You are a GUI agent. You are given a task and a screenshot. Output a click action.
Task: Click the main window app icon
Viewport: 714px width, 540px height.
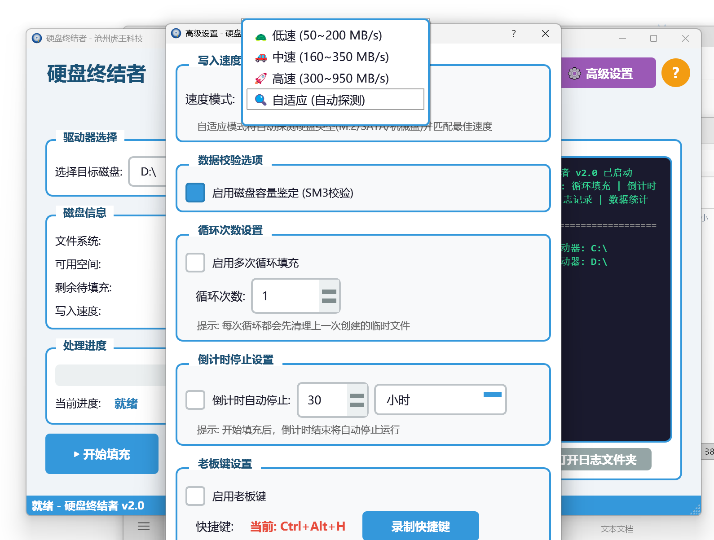tap(37, 38)
